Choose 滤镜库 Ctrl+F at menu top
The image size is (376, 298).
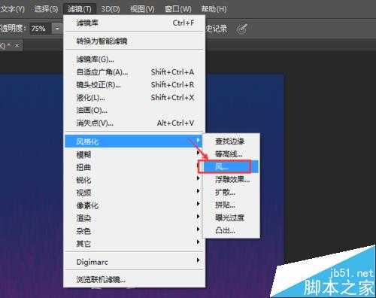[135, 23]
